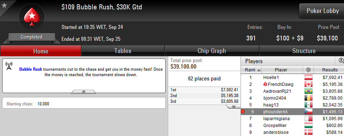Switch to the Tables tab

point(123,51)
